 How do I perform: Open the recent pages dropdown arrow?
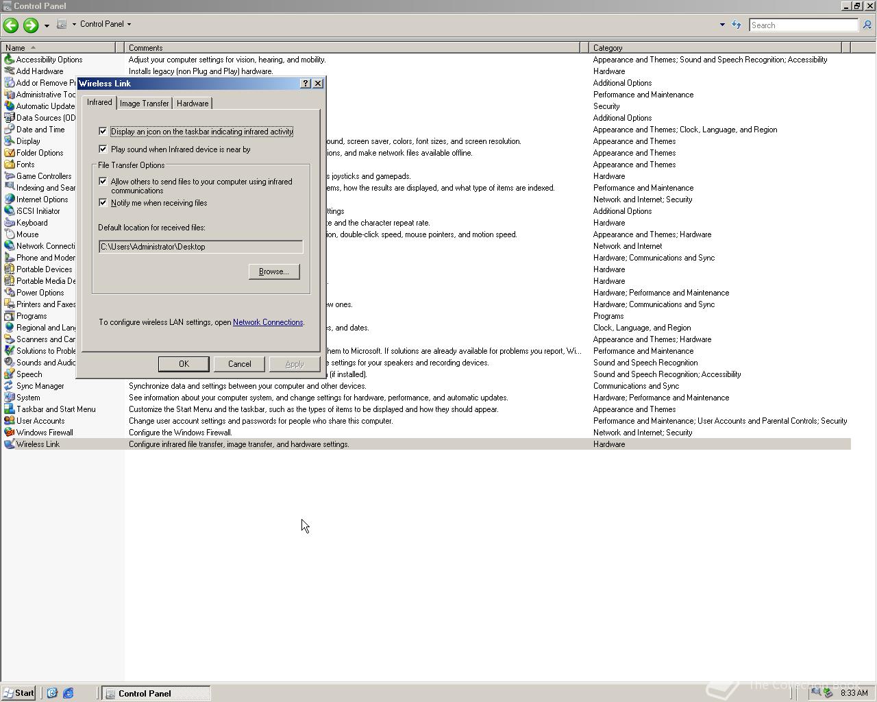[47, 25]
